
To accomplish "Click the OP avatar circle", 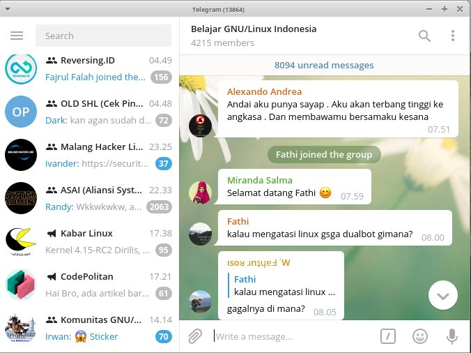I will pyautogui.click(x=21, y=112).
